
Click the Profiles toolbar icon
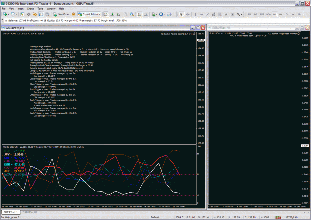point(13,14)
